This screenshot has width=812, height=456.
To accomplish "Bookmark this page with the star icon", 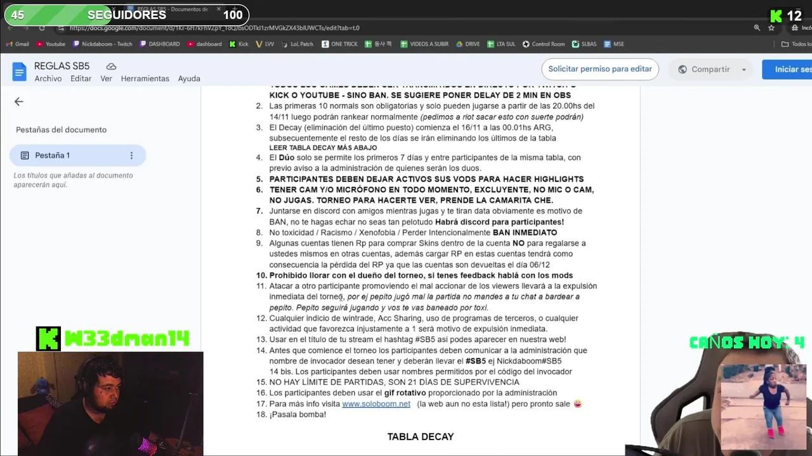I will (x=771, y=28).
